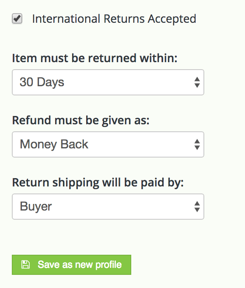Click the 'Refund must be given as:' label

(81, 120)
